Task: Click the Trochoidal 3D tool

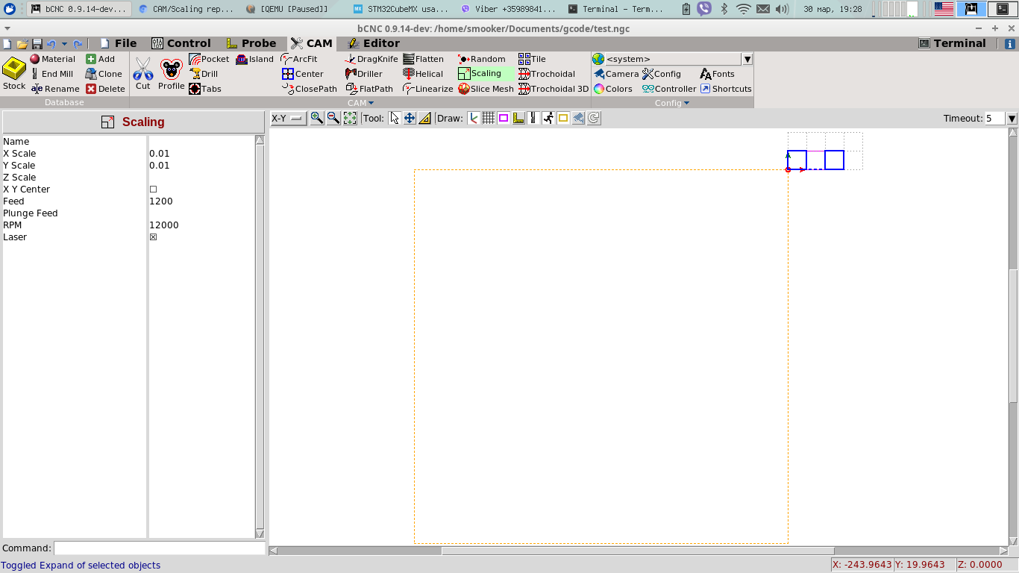Action: pos(553,89)
